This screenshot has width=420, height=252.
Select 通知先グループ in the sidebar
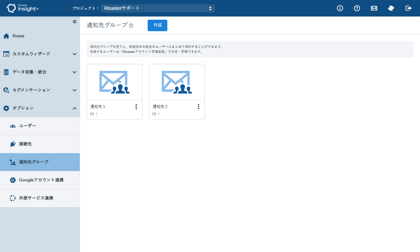40,162
